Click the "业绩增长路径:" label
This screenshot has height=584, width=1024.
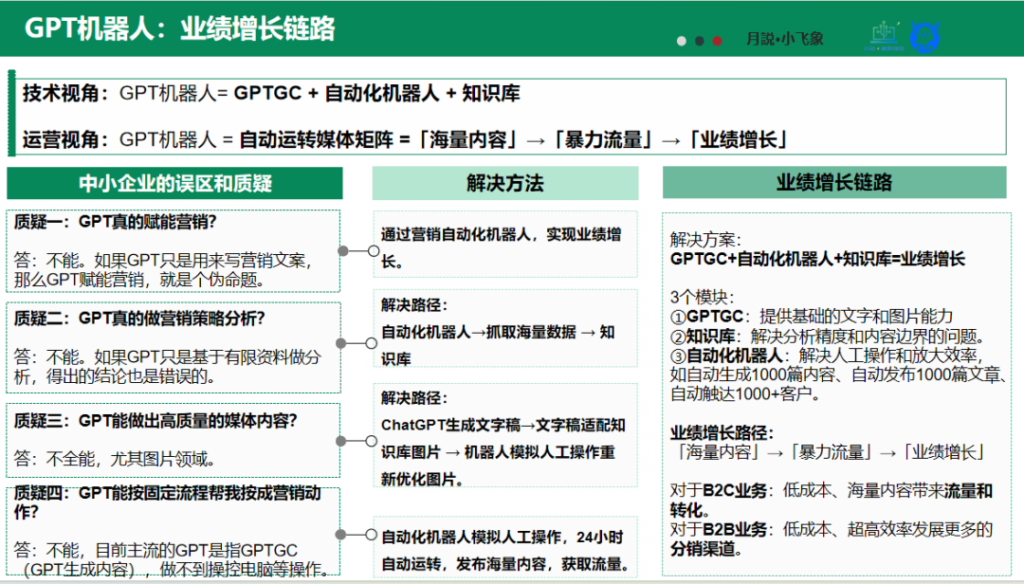(x=722, y=433)
